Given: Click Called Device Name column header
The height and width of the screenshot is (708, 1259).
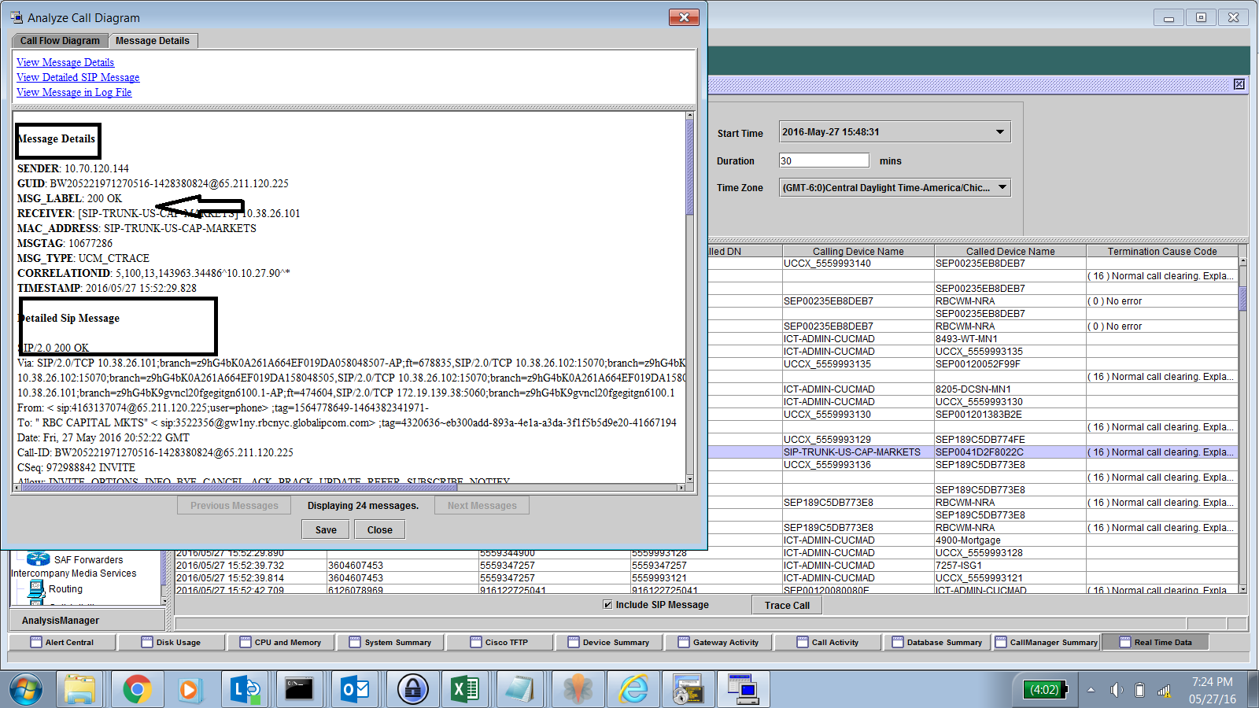Looking at the screenshot, I should pyautogui.click(x=1010, y=251).
